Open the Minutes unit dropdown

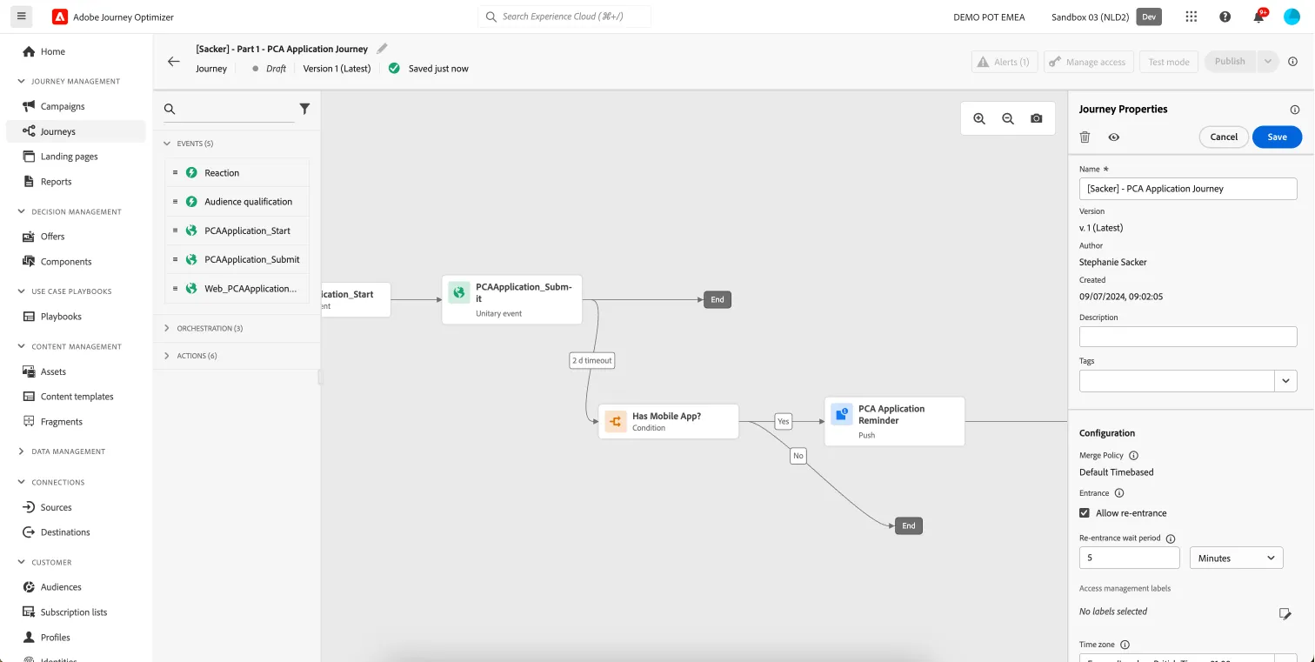1236,558
